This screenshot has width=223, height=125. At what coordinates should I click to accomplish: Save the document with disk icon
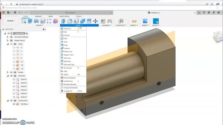coord(15,12)
